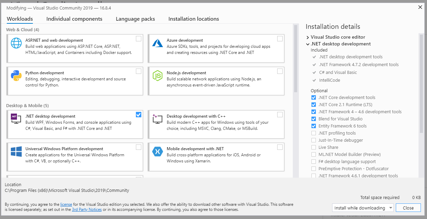
Task: Click the included IntelliCode item
Action: click(329, 80)
